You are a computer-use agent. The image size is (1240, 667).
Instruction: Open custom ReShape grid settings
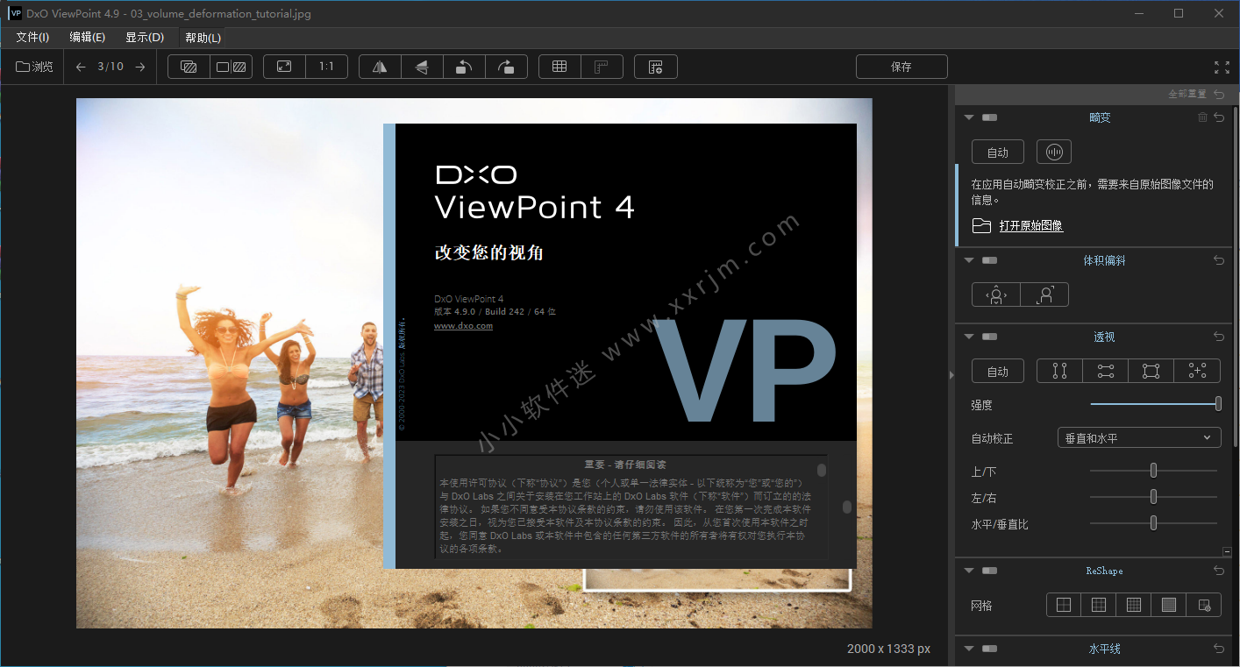(x=1204, y=605)
